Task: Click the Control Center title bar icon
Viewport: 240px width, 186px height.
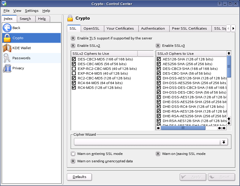Action: pyautogui.click(x=4, y=4)
